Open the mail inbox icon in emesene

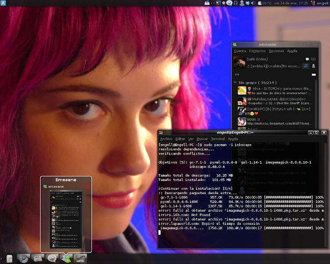point(307,59)
